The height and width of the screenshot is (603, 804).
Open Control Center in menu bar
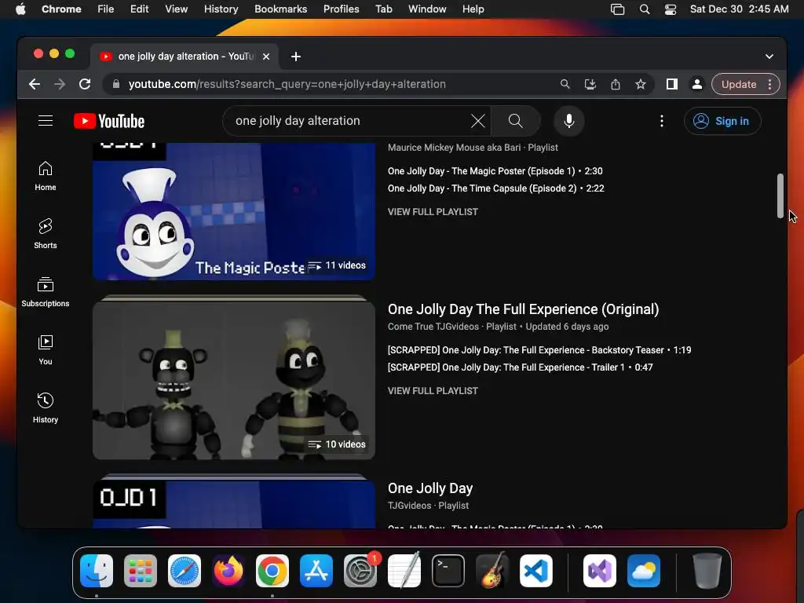tap(671, 9)
